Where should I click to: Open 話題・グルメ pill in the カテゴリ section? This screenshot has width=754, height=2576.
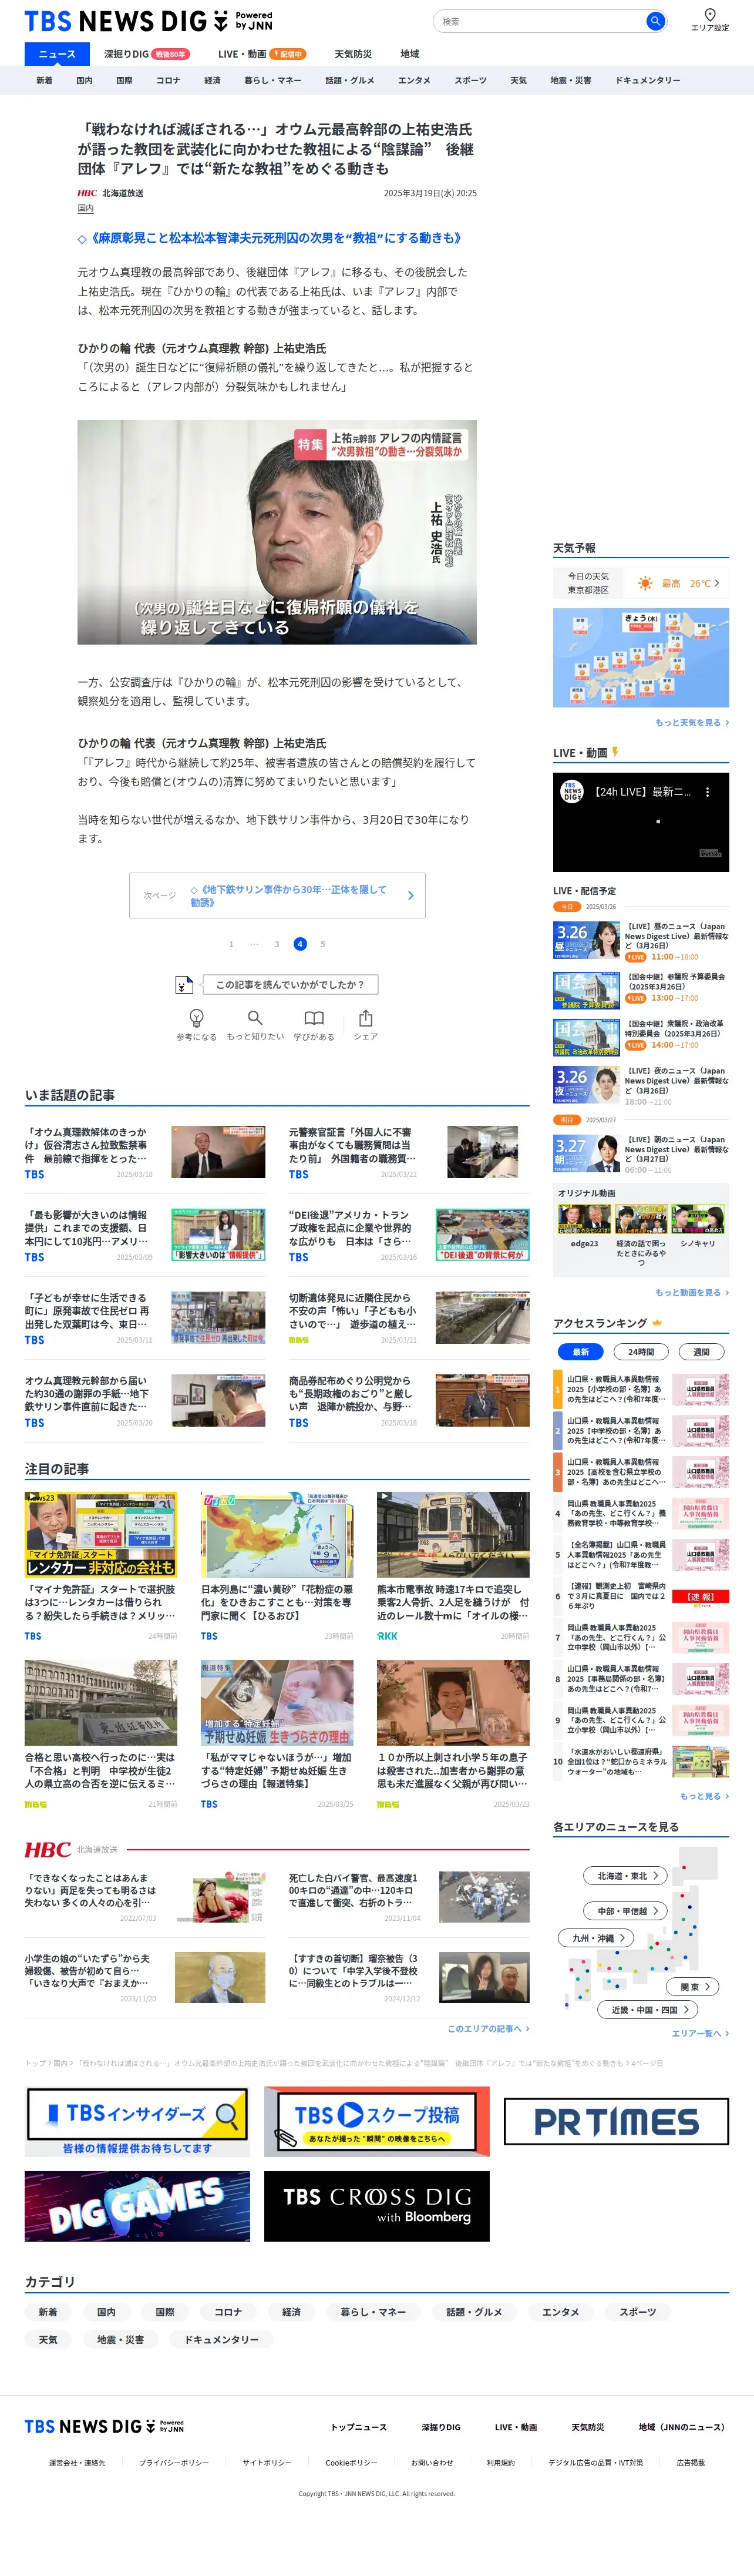[x=474, y=2312]
